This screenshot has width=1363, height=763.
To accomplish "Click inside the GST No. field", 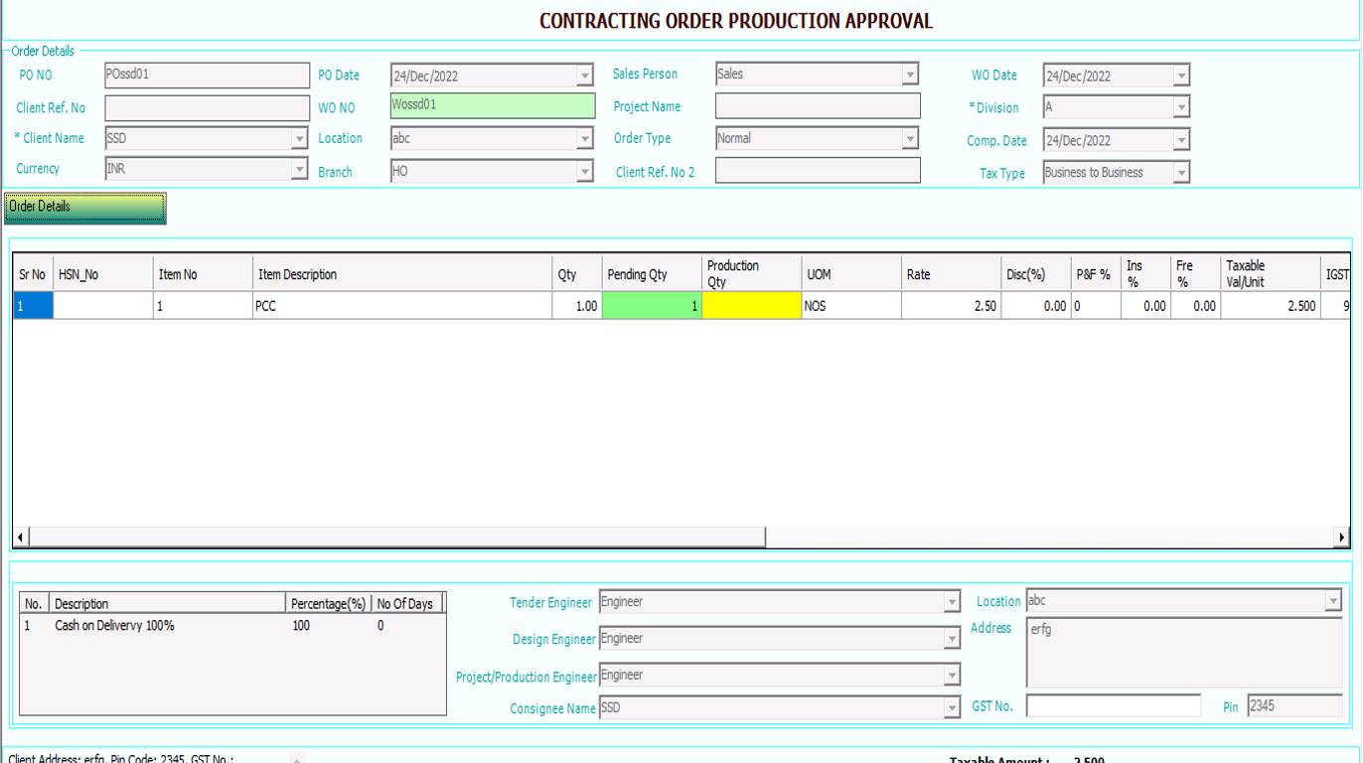I will coord(1113,705).
